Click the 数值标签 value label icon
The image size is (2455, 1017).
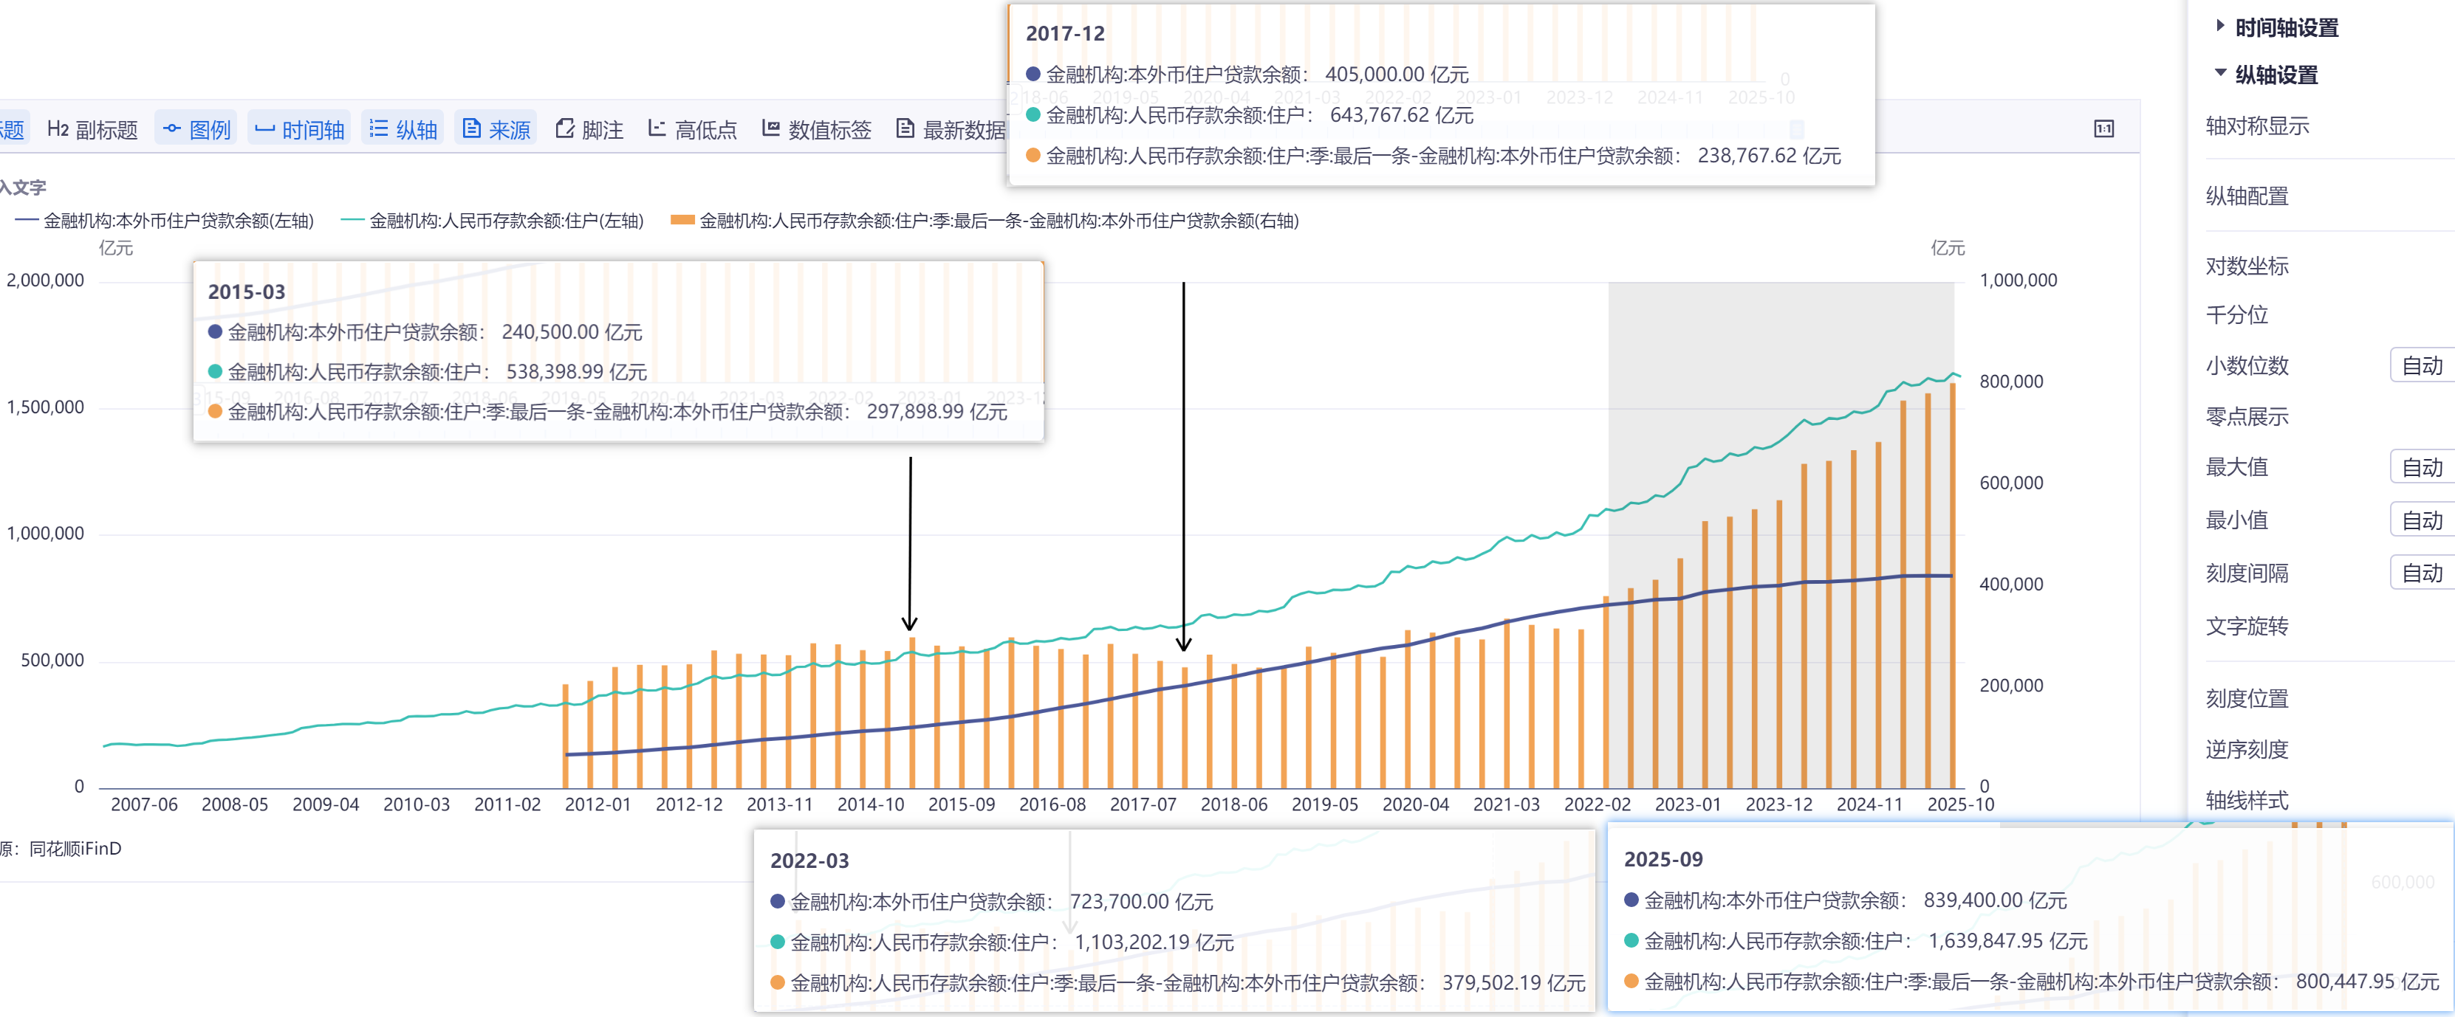point(771,128)
